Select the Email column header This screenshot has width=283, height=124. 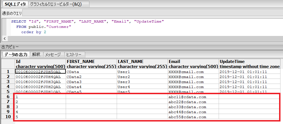point(193,64)
